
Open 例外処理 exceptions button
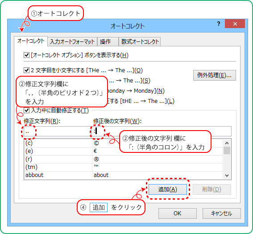coord(215,75)
